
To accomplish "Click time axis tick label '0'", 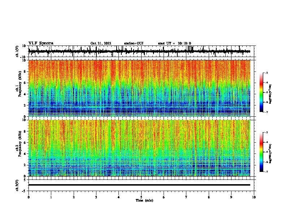I will coord(29,197).
